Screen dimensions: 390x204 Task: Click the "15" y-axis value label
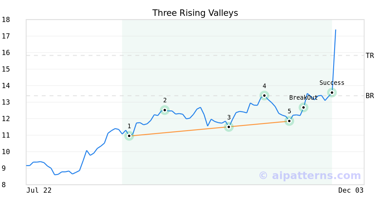coord(6,69)
